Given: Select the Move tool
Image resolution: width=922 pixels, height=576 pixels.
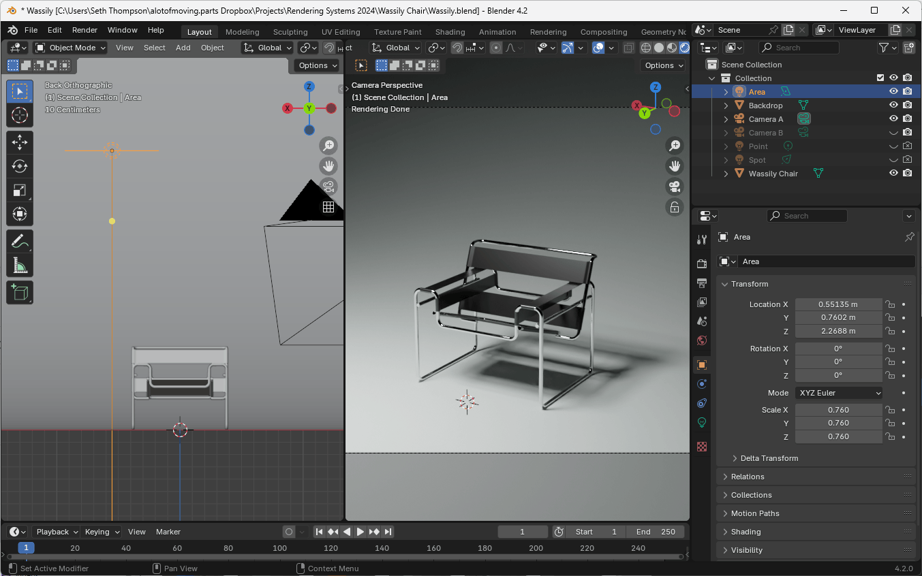Looking at the screenshot, I should 20,142.
